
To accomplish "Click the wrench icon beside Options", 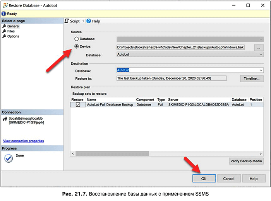I will 4,36.
